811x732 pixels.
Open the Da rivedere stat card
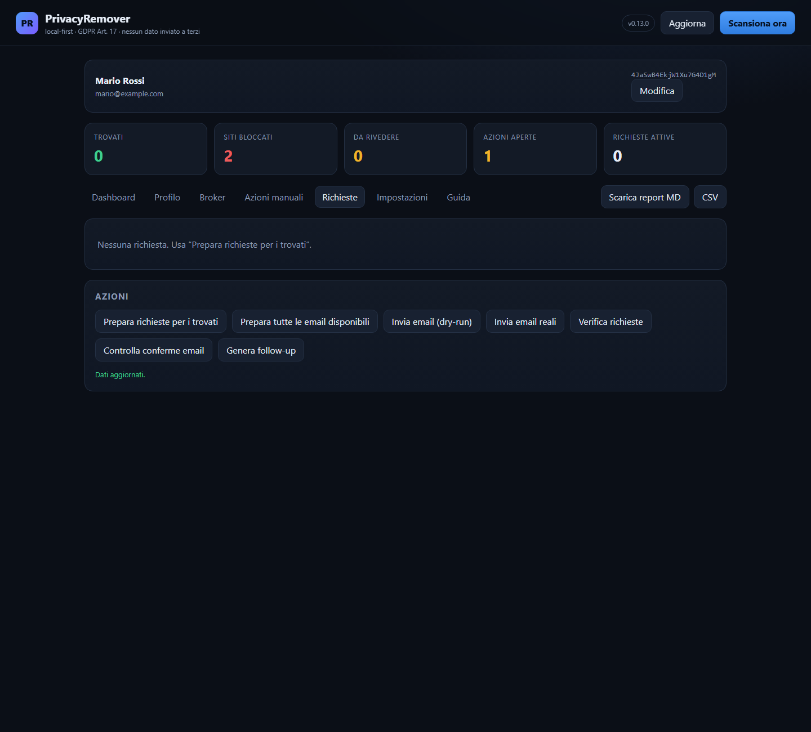tap(405, 149)
